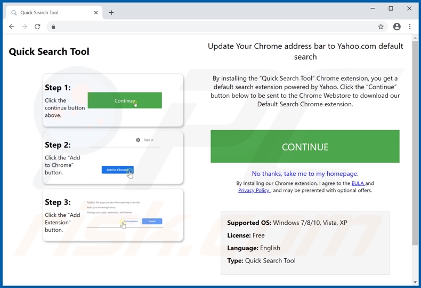This screenshot has height=288, width=421.
Task: Click the padlock site info icon
Action: pyautogui.click(x=53, y=27)
